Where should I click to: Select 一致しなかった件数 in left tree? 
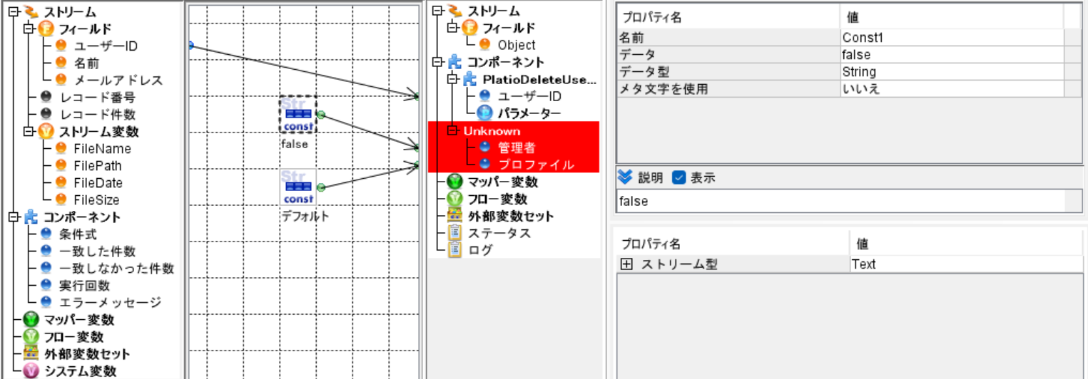click(x=116, y=269)
